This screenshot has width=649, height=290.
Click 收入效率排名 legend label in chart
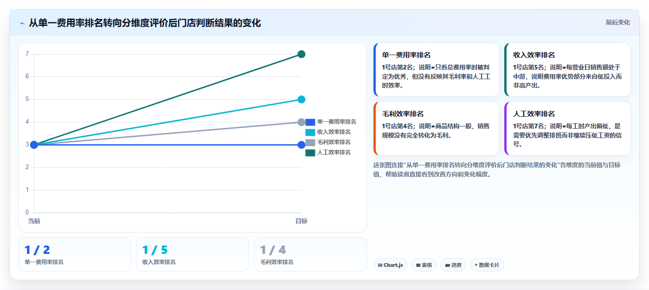[x=334, y=132]
